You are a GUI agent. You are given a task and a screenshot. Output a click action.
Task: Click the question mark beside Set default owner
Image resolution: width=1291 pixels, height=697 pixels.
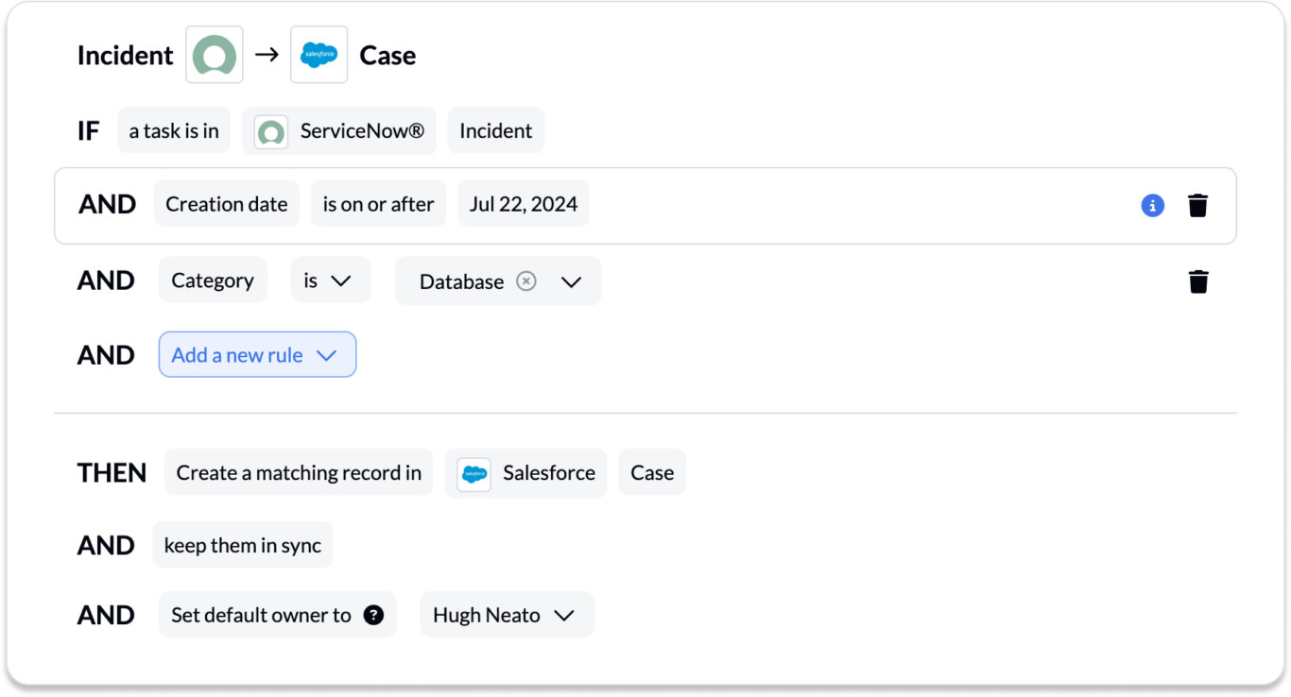(x=375, y=614)
